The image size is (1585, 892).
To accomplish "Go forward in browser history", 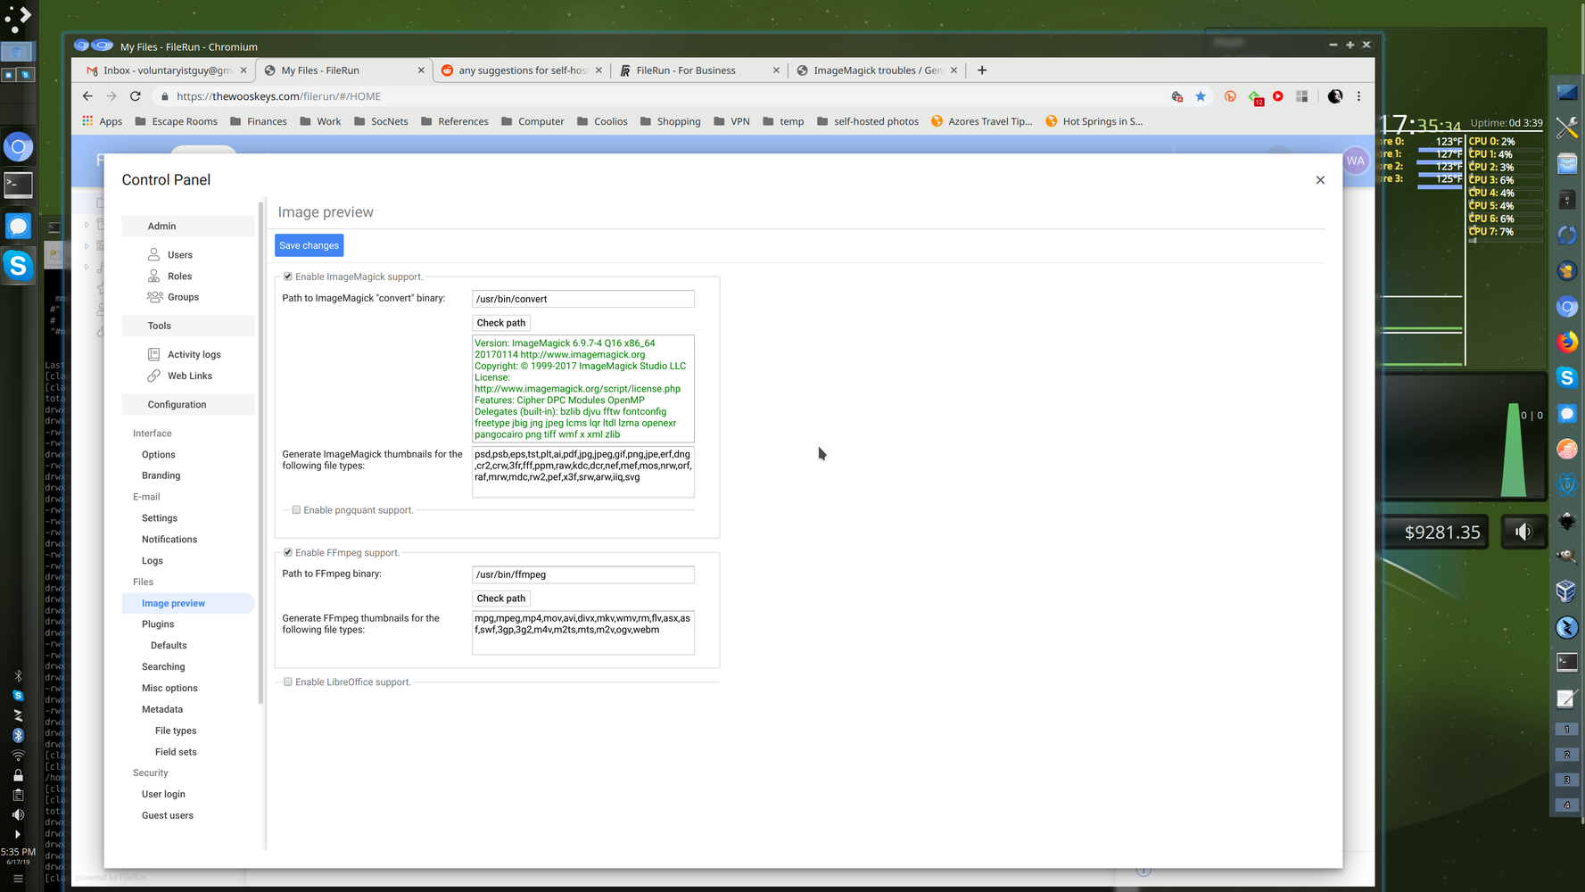I will point(111,96).
